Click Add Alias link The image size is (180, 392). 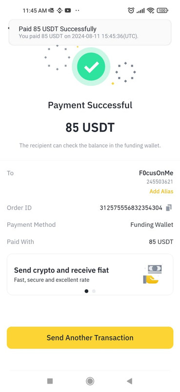click(x=161, y=192)
